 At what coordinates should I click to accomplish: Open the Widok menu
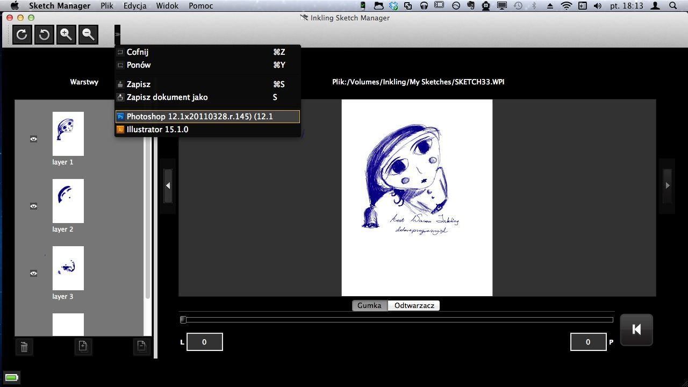coord(167,6)
